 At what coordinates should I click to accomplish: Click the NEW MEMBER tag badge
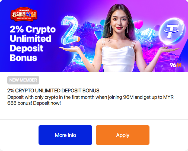pyautogui.click(x=23, y=80)
